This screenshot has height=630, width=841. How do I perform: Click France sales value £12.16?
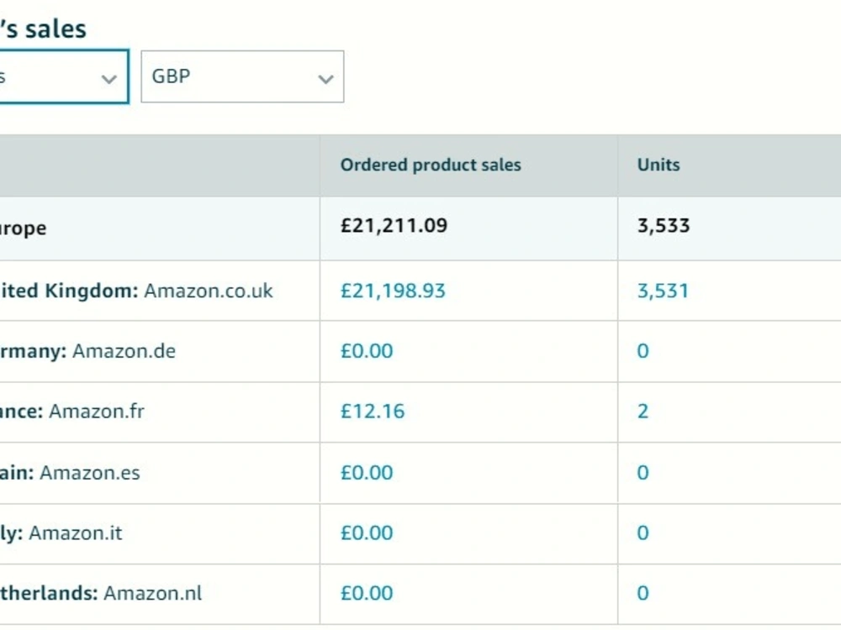pyautogui.click(x=373, y=412)
